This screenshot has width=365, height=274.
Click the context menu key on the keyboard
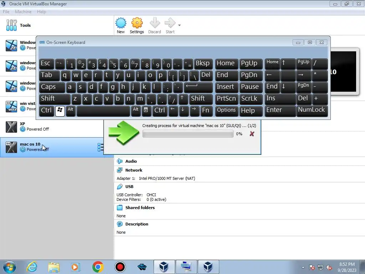[146, 111]
